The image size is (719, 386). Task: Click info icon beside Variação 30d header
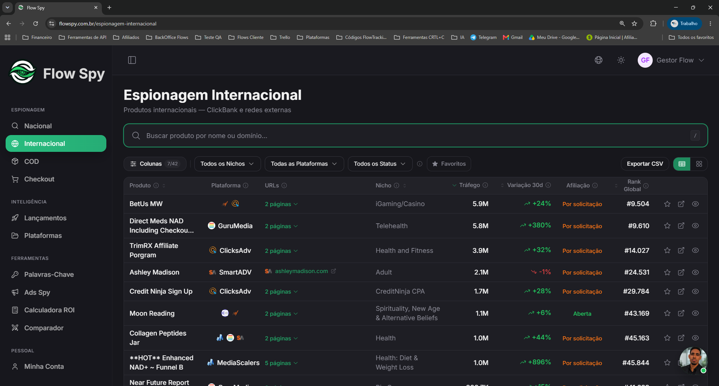click(548, 185)
